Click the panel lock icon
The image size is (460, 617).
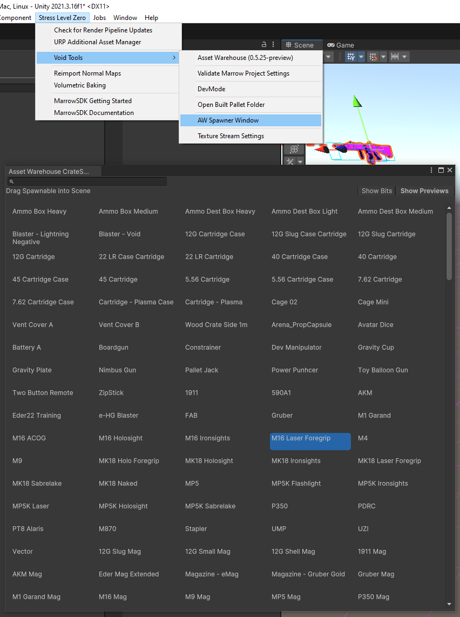(264, 45)
